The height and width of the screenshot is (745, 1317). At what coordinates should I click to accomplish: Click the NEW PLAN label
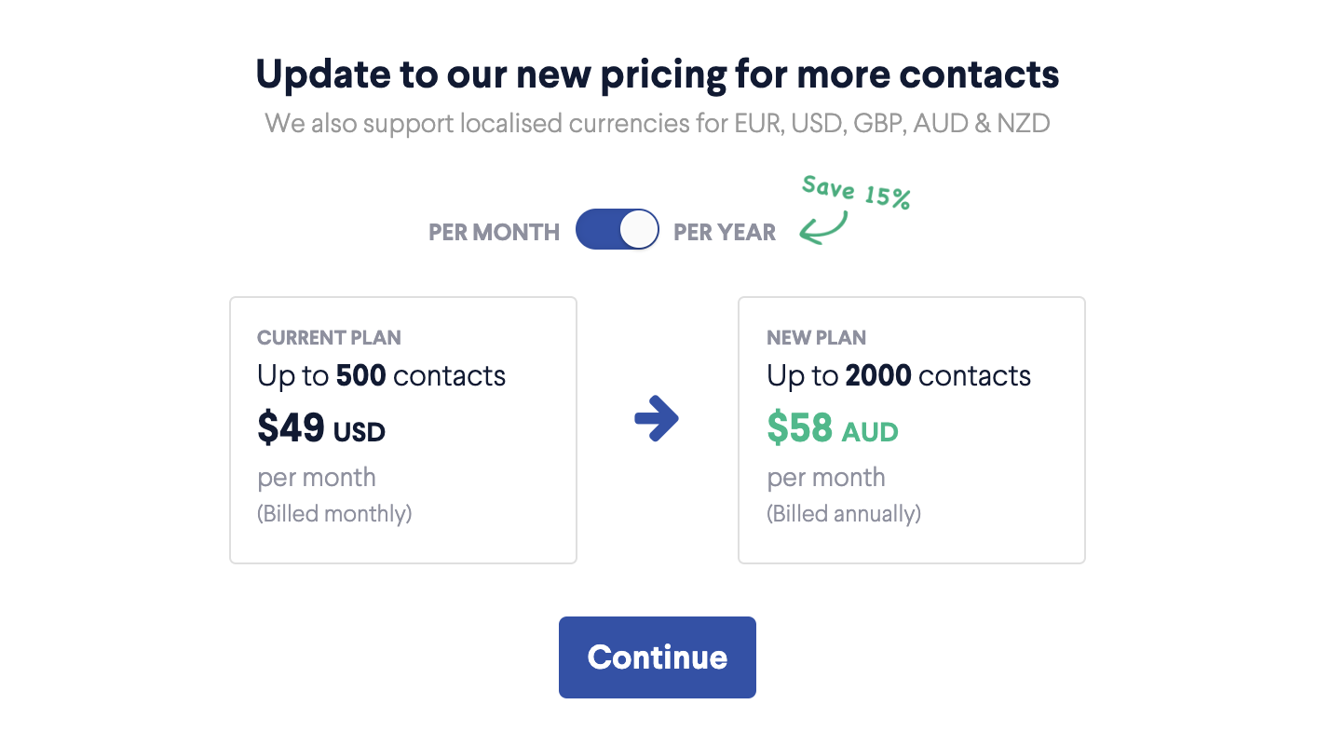pos(816,338)
